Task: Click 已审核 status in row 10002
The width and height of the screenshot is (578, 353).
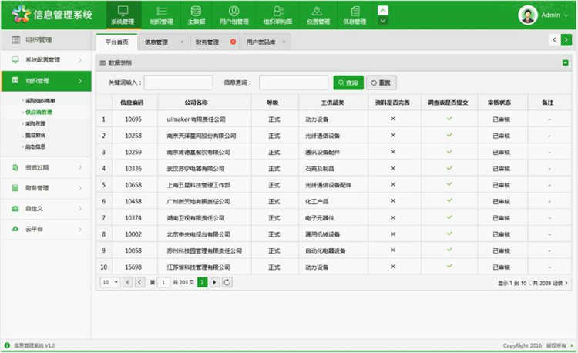Action: 502,234
